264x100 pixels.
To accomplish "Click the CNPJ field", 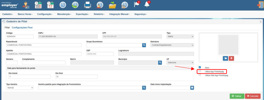I will point(68,36).
